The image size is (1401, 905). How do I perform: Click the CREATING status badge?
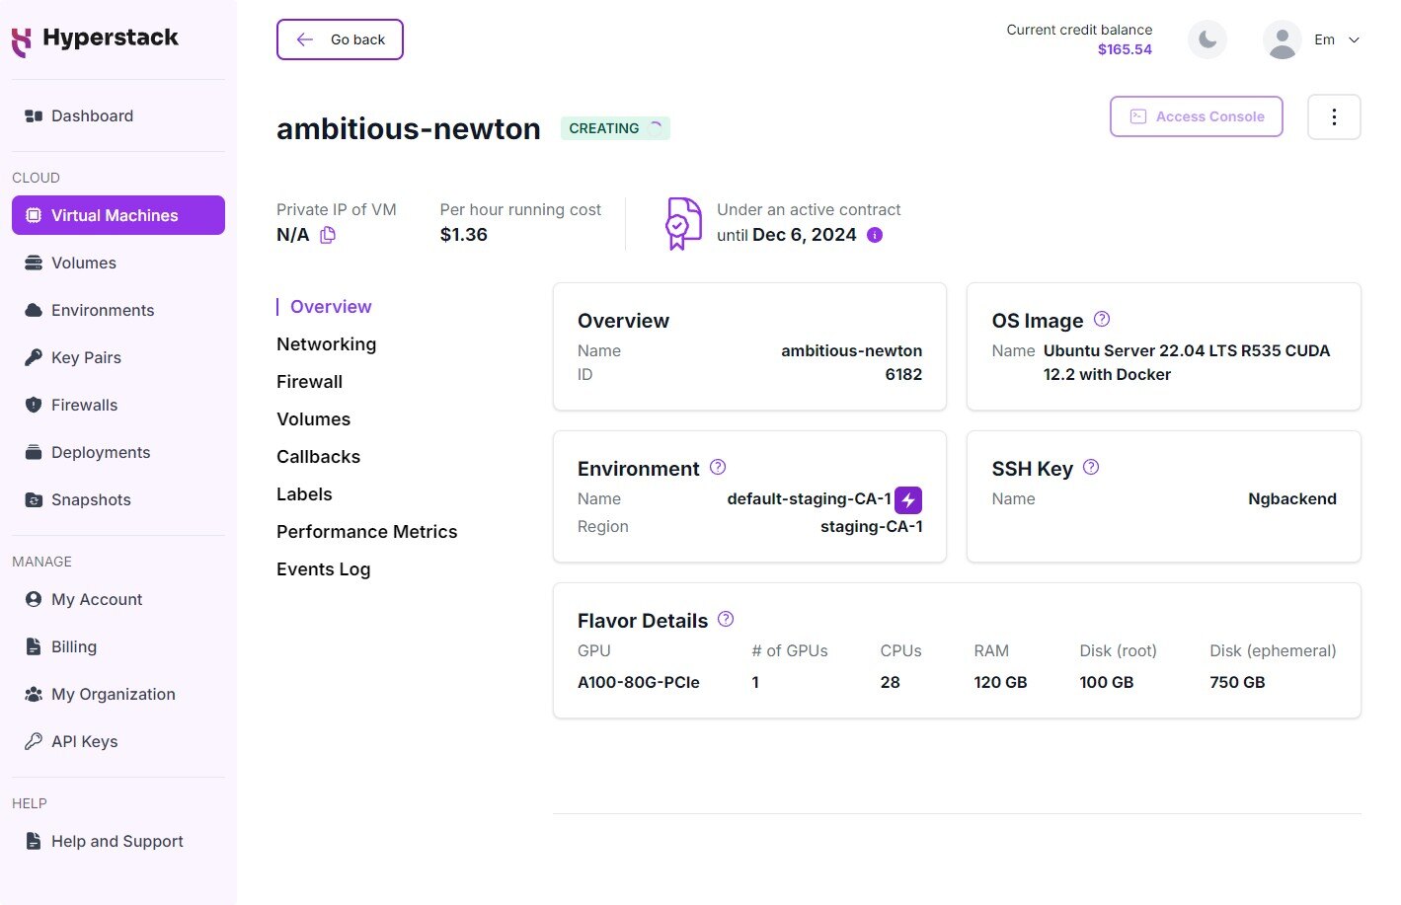(x=615, y=128)
